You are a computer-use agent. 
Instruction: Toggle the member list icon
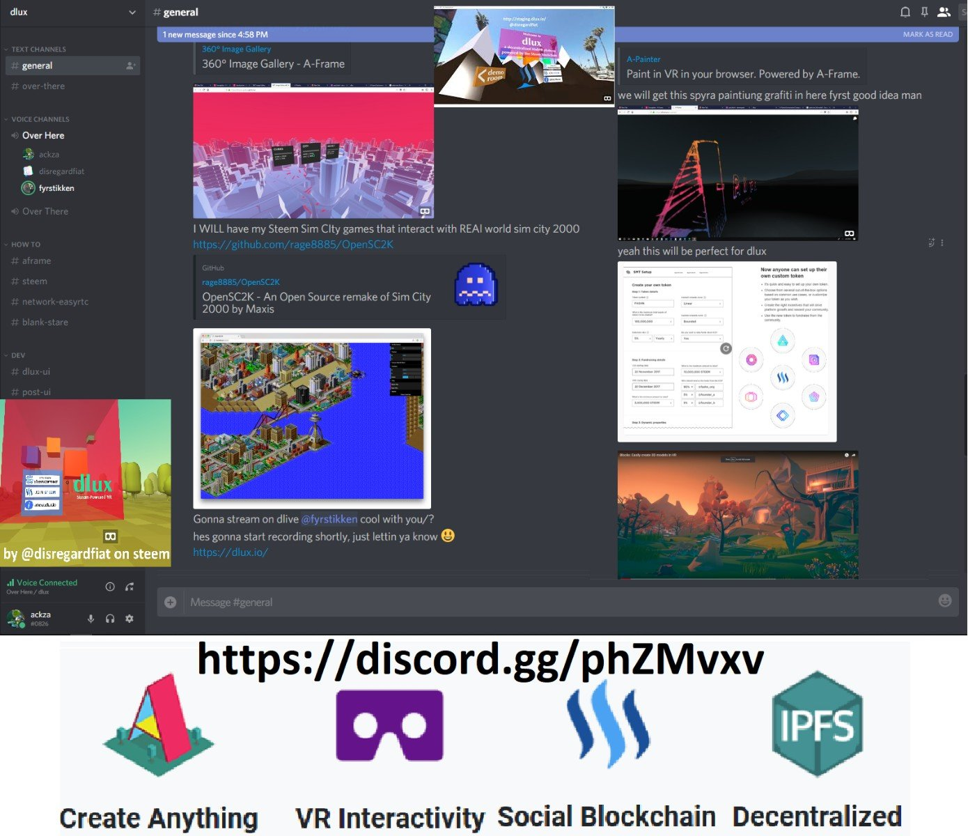coord(944,12)
